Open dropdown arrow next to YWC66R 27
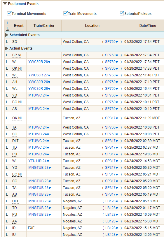This screenshot has height=237, width=164. pos(49,76)
